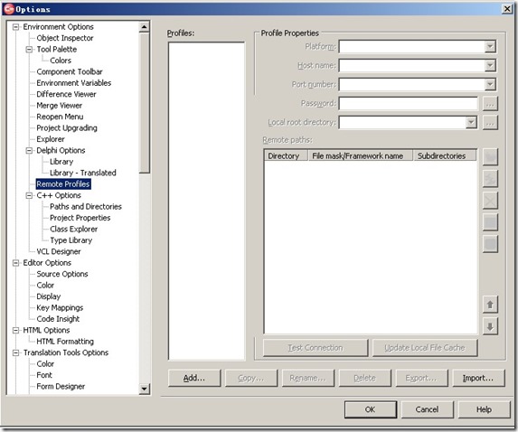Collapse the Translation Tools Options node
This screenshot has height=432, width=518.
(15, 352)
